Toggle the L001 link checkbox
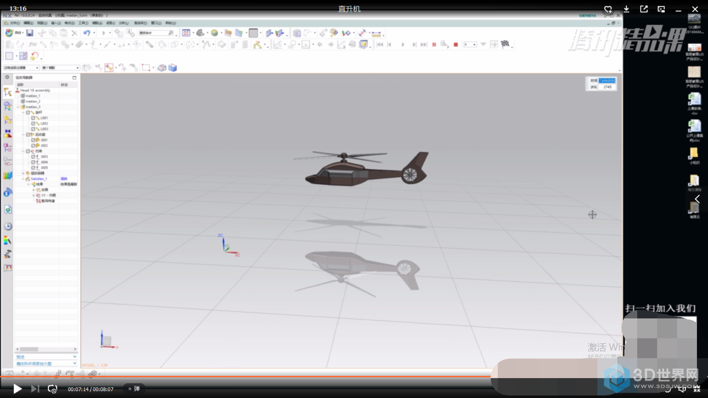Screen dimensions: 708x398 click(33, 118)
